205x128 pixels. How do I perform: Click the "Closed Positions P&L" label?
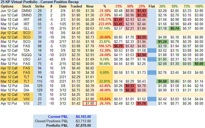tap(51, 121)
